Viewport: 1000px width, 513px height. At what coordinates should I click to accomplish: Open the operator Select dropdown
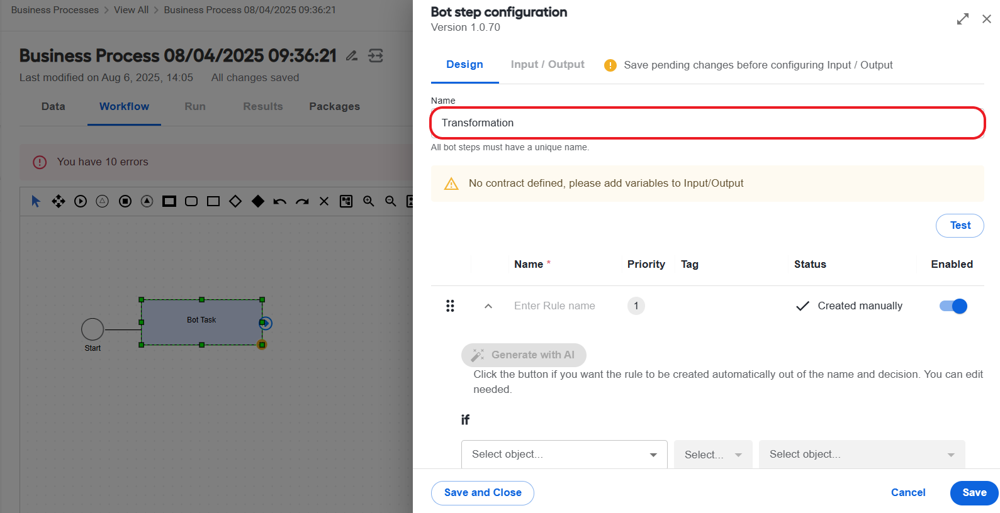(x=713, y=455)
